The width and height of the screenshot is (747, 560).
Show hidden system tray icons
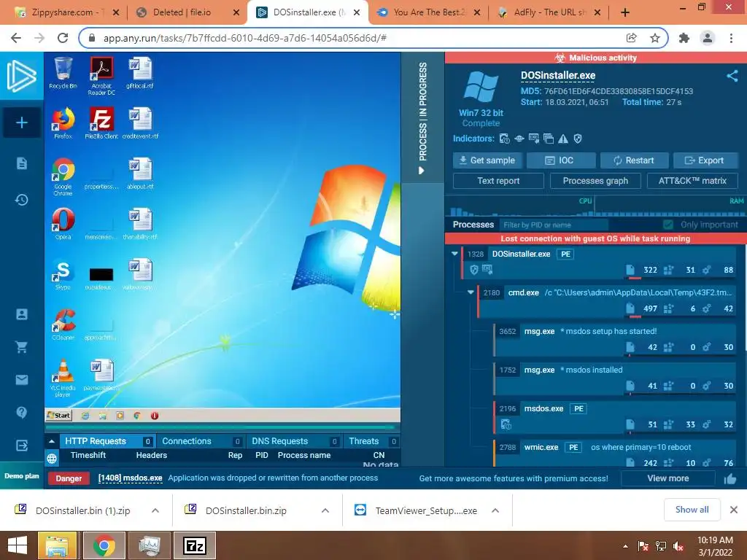click(625, 546)
